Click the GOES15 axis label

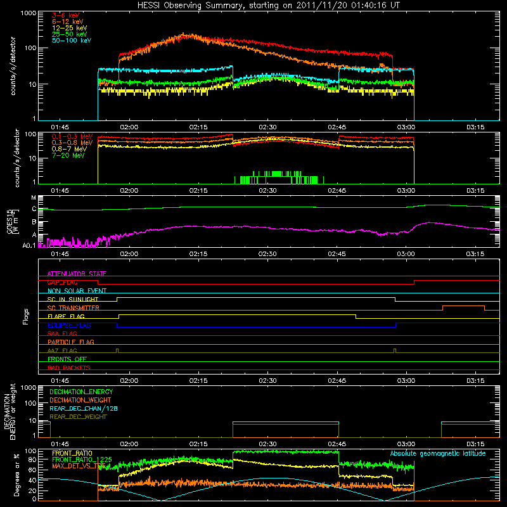pos(10,221)
